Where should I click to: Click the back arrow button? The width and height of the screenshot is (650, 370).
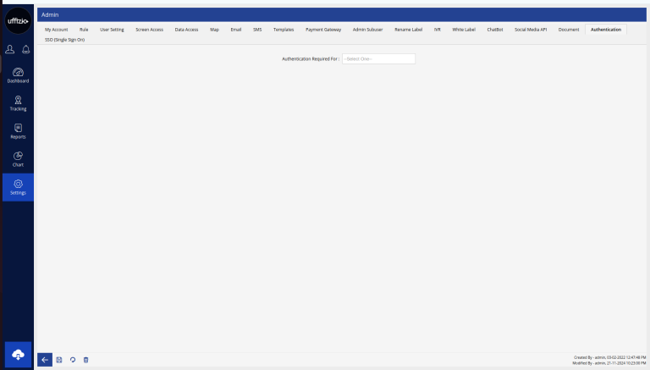pos(46,360)
